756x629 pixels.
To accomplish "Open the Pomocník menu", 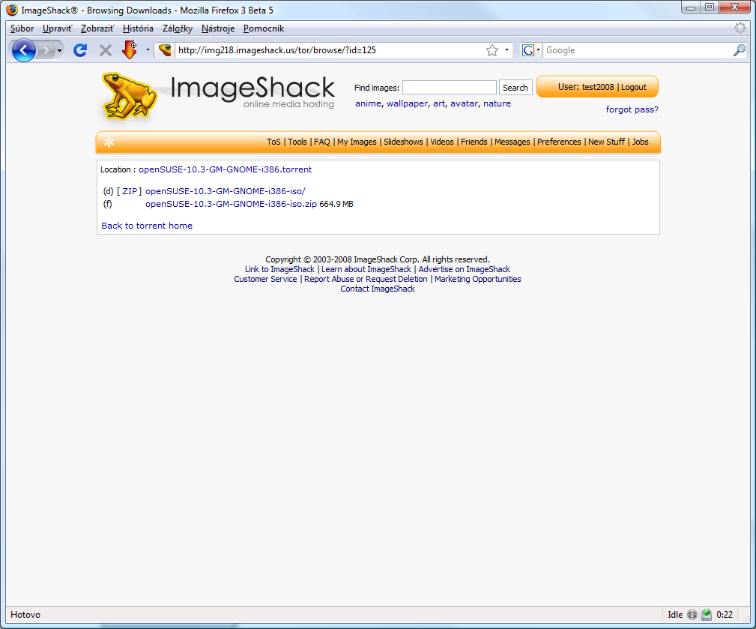I will click(x=264, y=28).
